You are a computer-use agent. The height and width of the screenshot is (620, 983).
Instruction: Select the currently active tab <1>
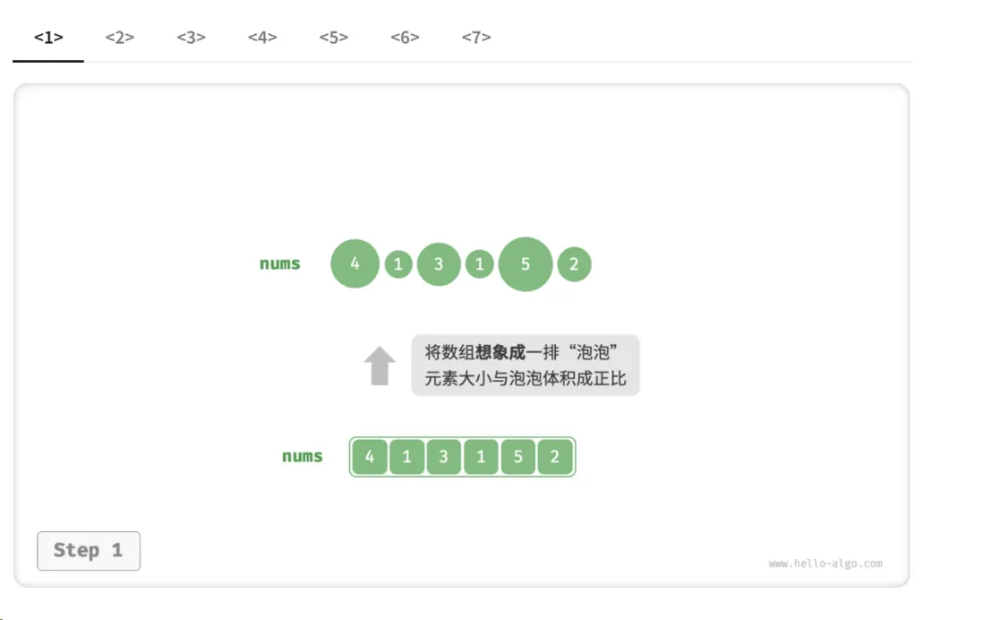[47, 38]
